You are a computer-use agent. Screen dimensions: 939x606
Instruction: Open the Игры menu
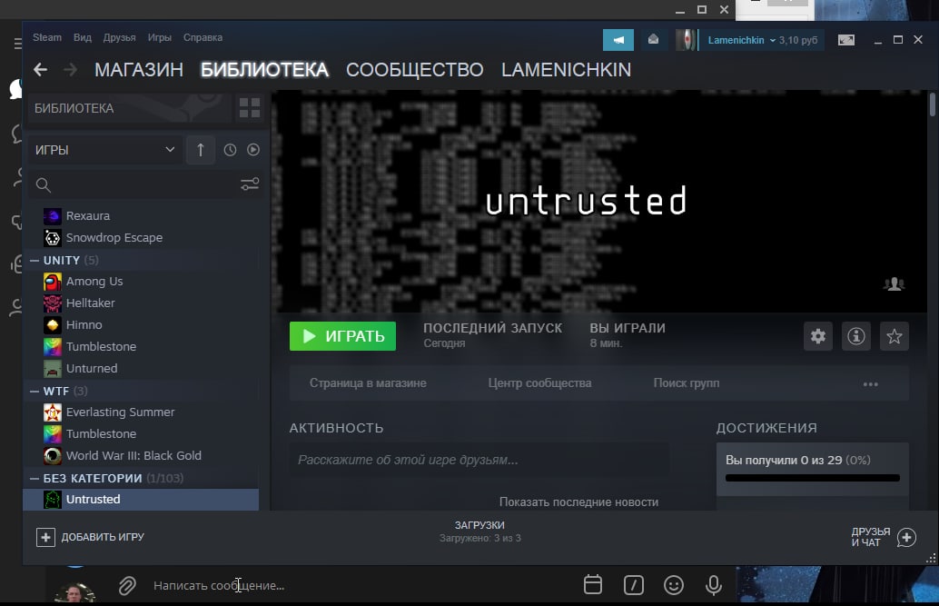pos(159,37)
